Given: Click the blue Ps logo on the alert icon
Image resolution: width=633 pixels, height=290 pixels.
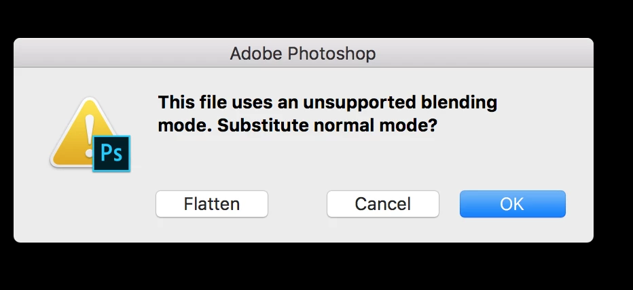Looking at the screenshot, I should coord(111,152).
